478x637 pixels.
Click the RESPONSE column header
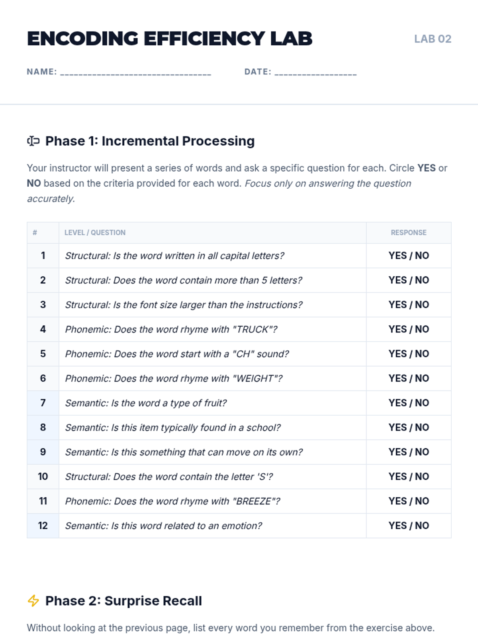coord(408,233)
